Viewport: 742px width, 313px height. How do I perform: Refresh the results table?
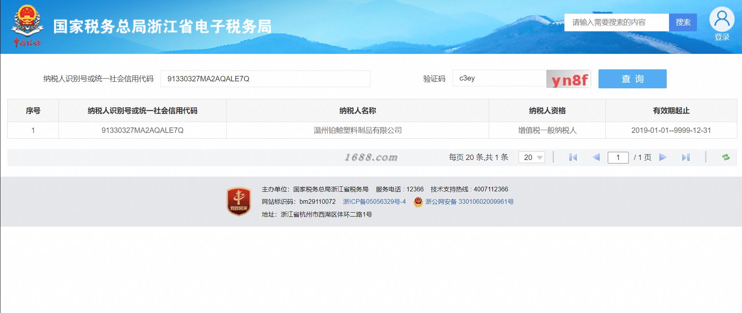click(726, 157)
